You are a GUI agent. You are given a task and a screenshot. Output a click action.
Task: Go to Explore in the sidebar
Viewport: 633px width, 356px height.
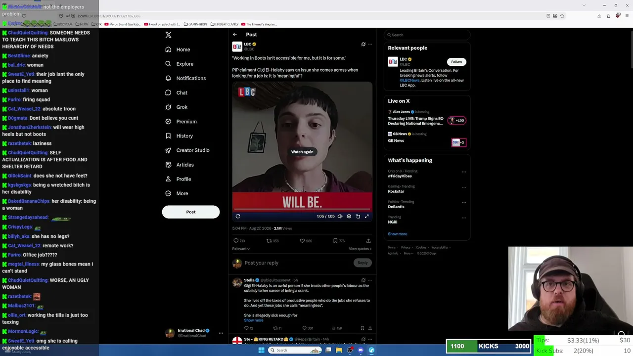tap(179, 64)
